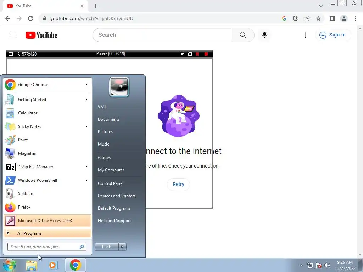Viewport: 363px width, 272px height.
Task: Open the YouTube guide hamburger menu
Action: 13,35
